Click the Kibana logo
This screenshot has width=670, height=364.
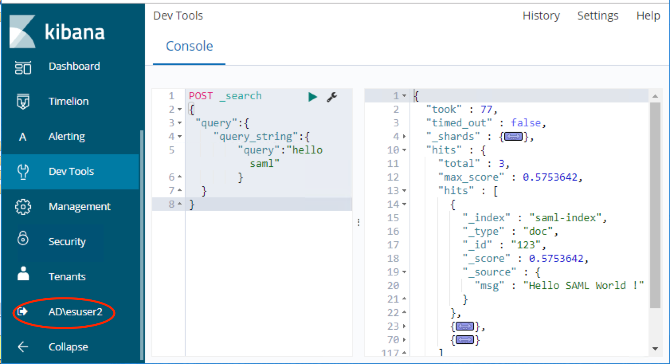[x=23, y=31]
